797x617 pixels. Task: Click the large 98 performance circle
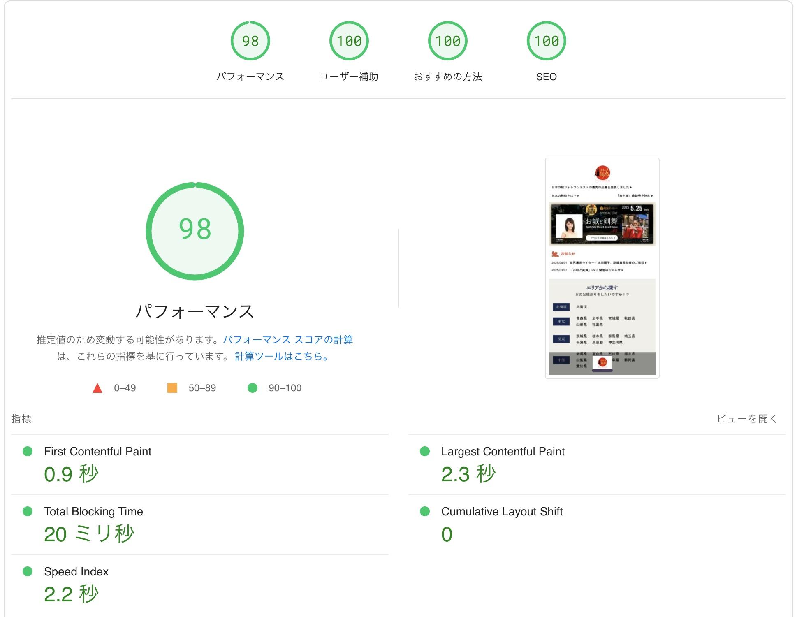[x=195, y=231]
